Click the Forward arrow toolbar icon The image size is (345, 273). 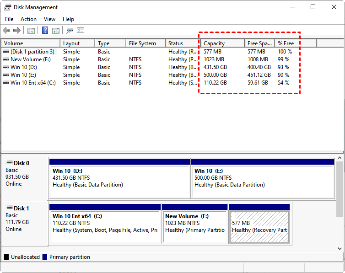pyautogui.click(x=17, y=31)
